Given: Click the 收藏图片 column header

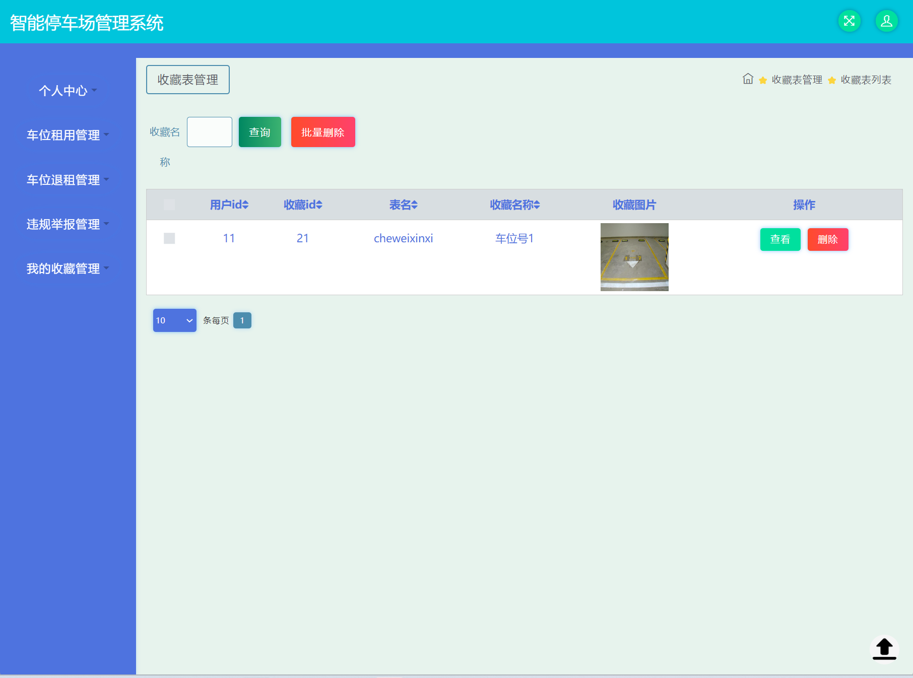Looking at the screenshot, I should pyautogui.click(x=634, y=205).
